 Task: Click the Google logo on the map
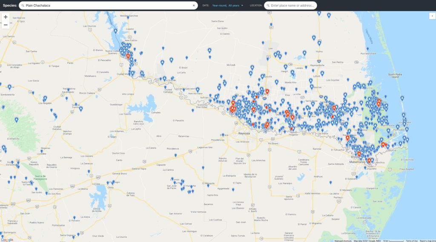click(7, 239)
